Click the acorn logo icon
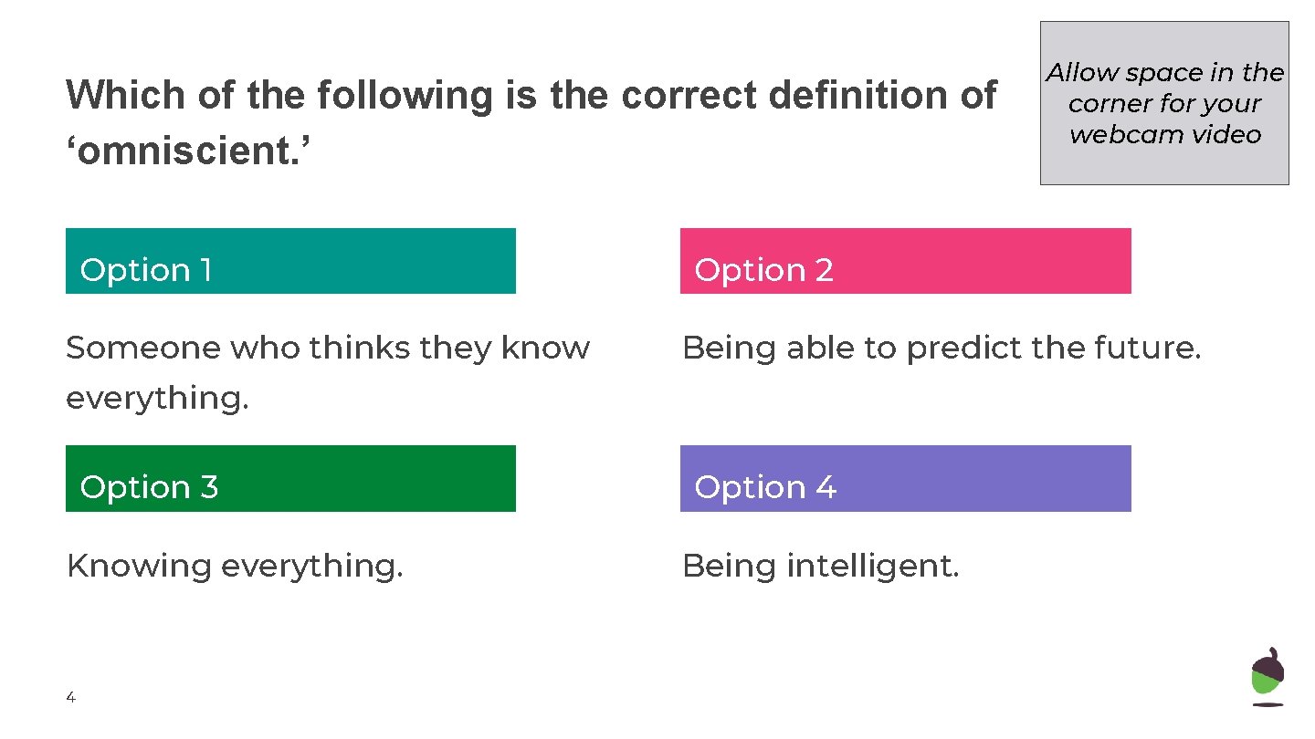1315x739 pixels. pos(1267,677)
